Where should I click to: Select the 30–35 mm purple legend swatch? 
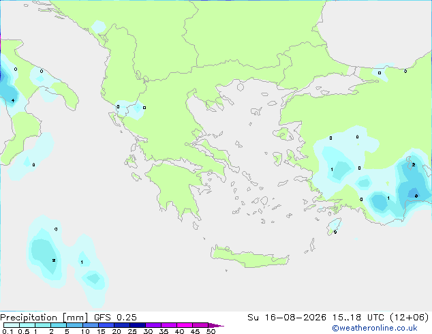point(153,325)
